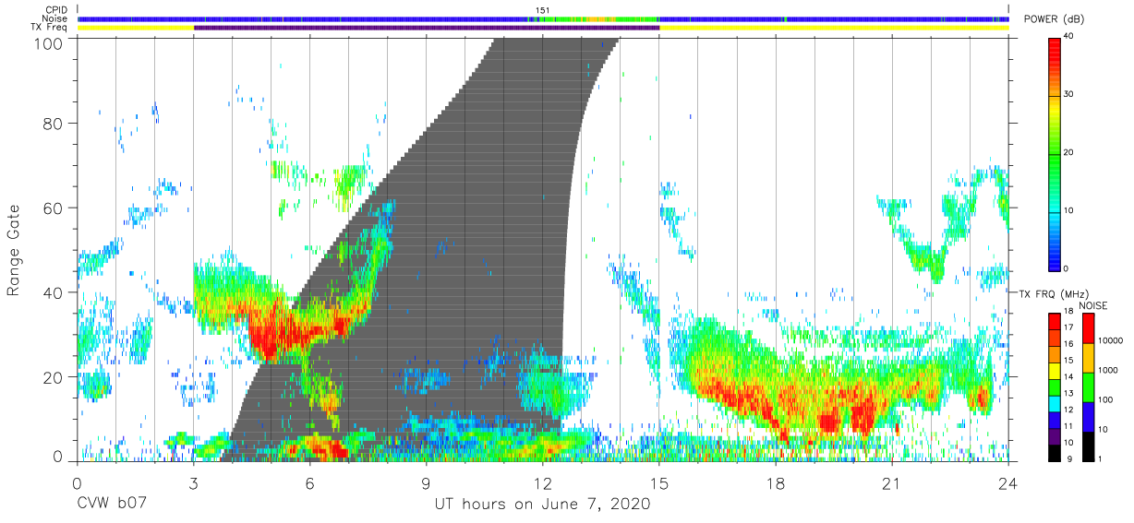This screenshot has height=523, width=1134.
Task: Select the 1000 tick on NOISE scale
Action: 1107,369
